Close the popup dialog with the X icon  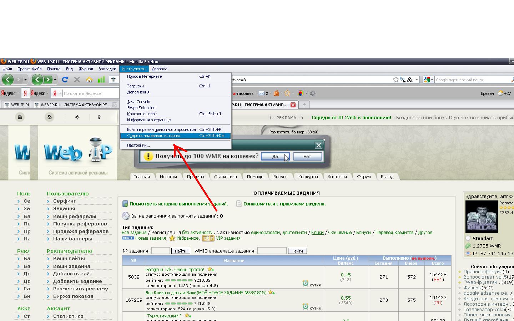318,145
